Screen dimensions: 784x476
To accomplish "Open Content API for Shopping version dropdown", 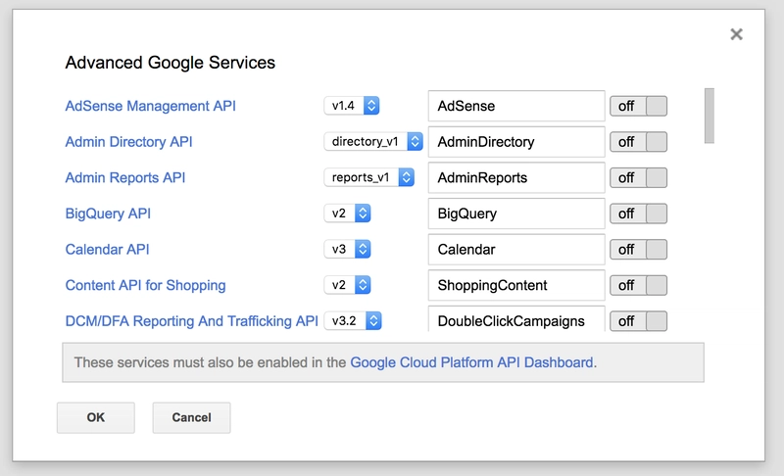I will [347, 285].
